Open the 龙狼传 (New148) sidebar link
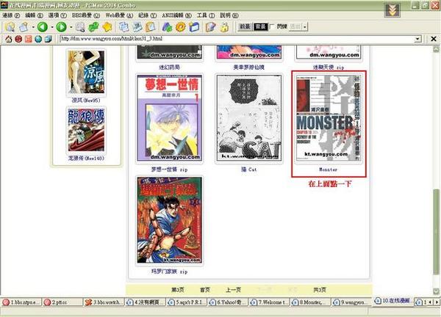 pyautogui.click(x=86, y=158)
